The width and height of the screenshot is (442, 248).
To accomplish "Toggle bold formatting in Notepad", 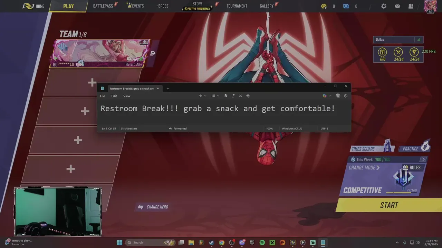I will click(225, 96).
